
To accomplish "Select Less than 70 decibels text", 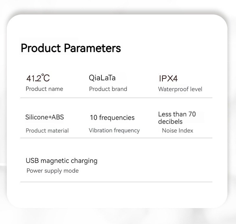I will click(x=177, y=118).
